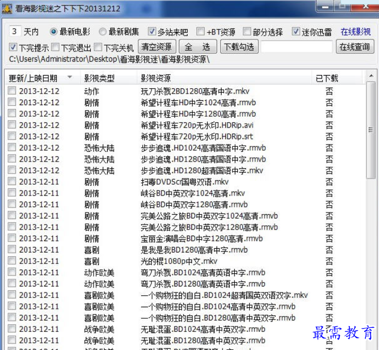Image resolution: width=379 pixels, height=350 pixels.
Task: Click the 已下载 column header
Action: tap(337, 78)
